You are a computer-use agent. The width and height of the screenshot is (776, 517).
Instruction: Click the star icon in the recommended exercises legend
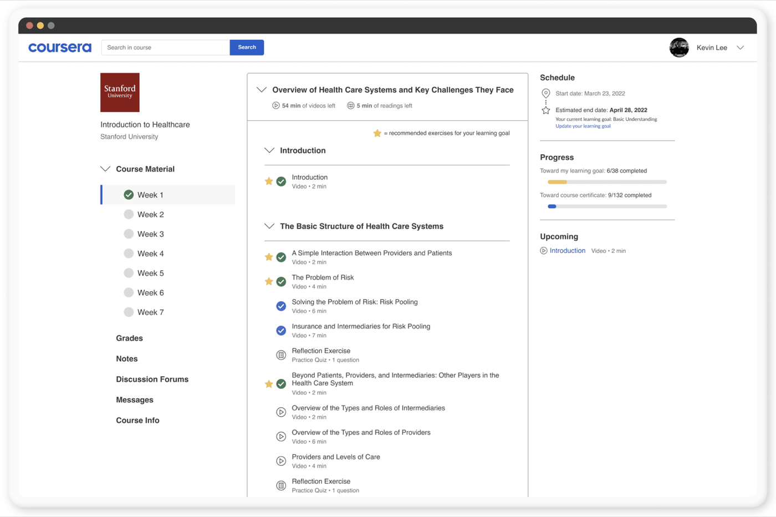click(377, 133)
